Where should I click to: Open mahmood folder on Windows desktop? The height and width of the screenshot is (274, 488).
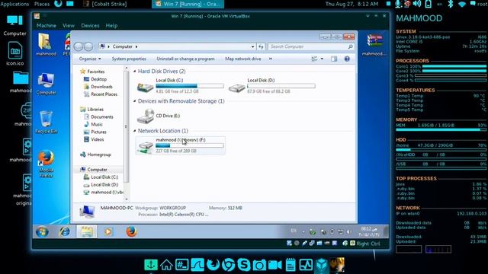click(x=46, y=45)
